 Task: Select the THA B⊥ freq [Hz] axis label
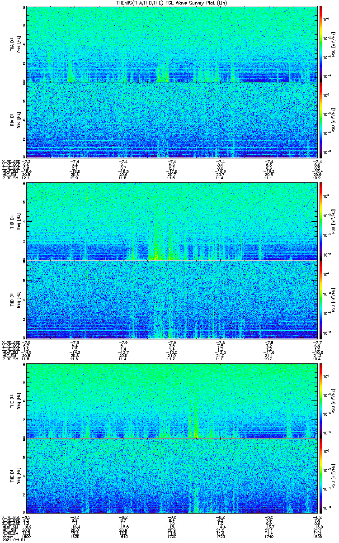coord(18,44)
